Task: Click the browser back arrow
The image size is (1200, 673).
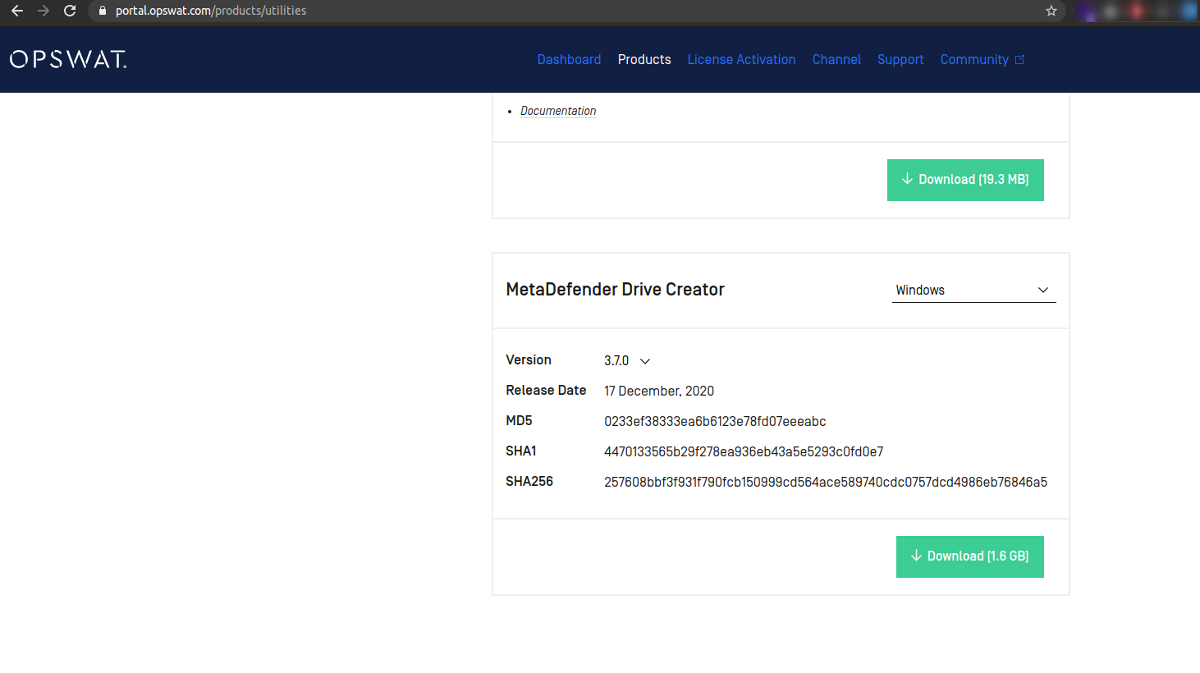Action: tap(16, 11)
